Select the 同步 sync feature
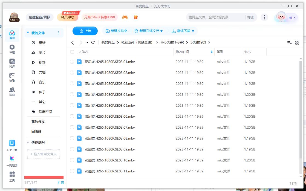The image size is (306, 191). 12,63
